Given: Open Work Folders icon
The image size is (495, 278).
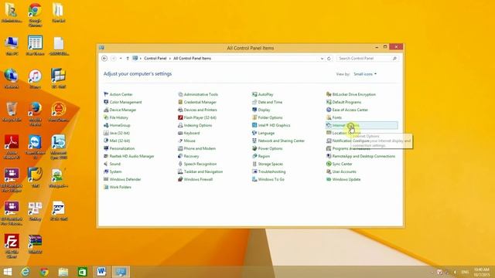Looking at the screenshot, I should point(106,187).
